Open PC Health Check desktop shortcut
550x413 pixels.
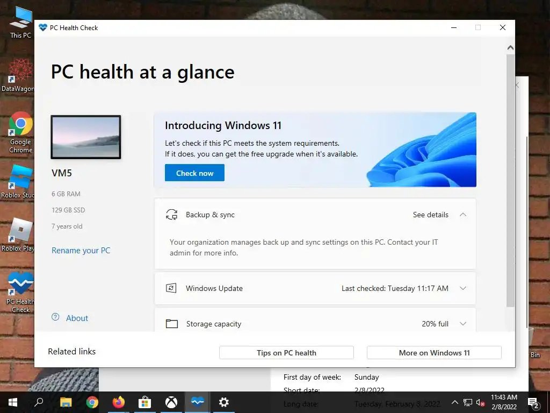[20, 293]
